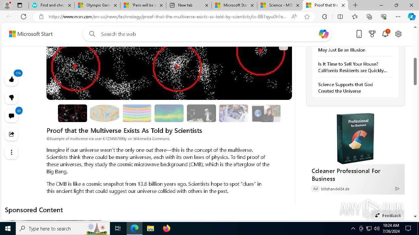The image size is (419, 235).
Task: Click the Microsoft Start logo
Action: point(31,34)
